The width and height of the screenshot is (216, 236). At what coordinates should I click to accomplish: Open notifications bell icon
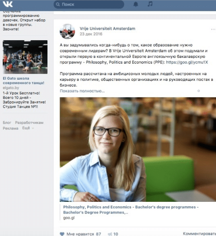click(136, 4)
